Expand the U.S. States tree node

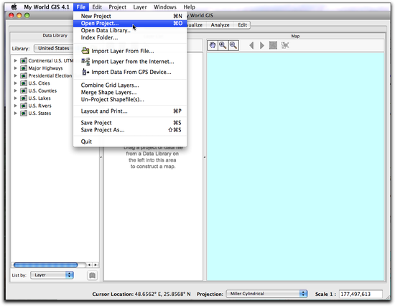(x=15, y=113)
